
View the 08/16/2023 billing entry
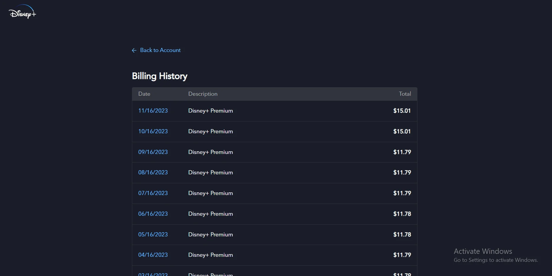[x=153, y=173]
